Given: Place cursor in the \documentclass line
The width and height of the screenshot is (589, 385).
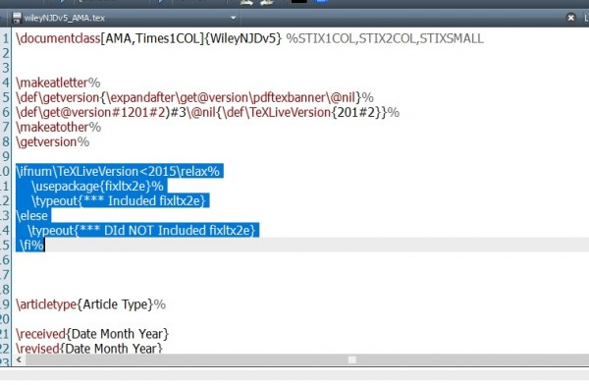Looking at the screenshot, I should point(149,38).
